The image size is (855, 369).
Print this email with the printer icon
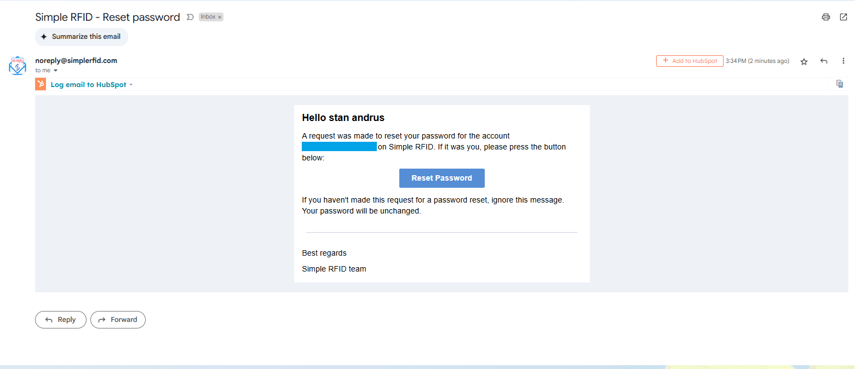click(x=825, y=17)
